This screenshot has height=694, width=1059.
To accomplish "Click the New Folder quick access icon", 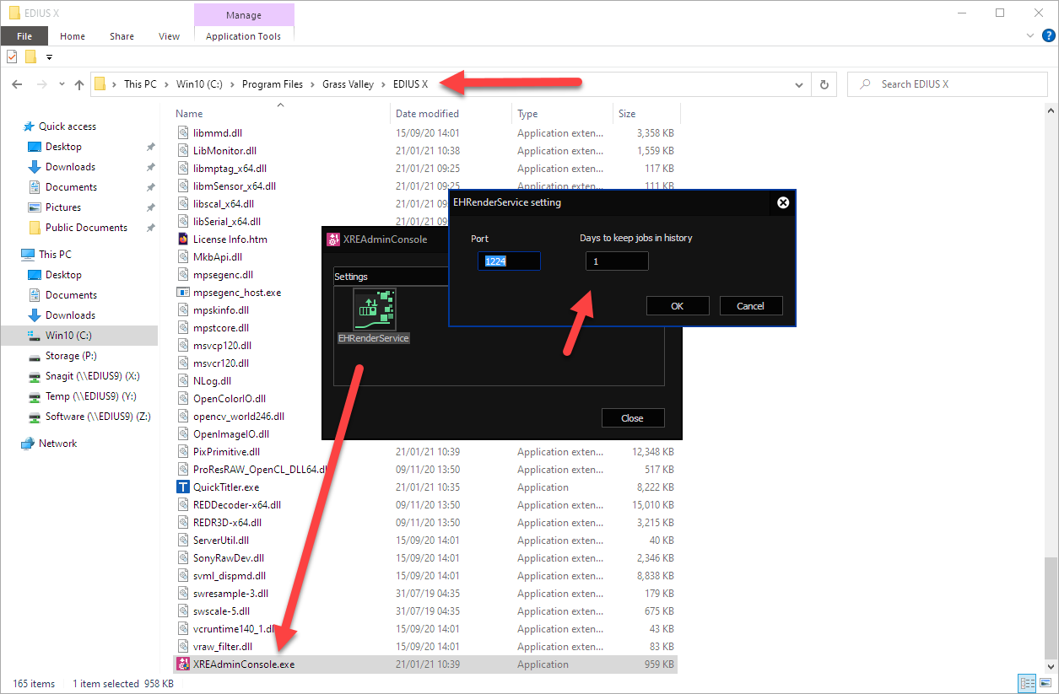I will pyautogui.click(x=30, y=57).
